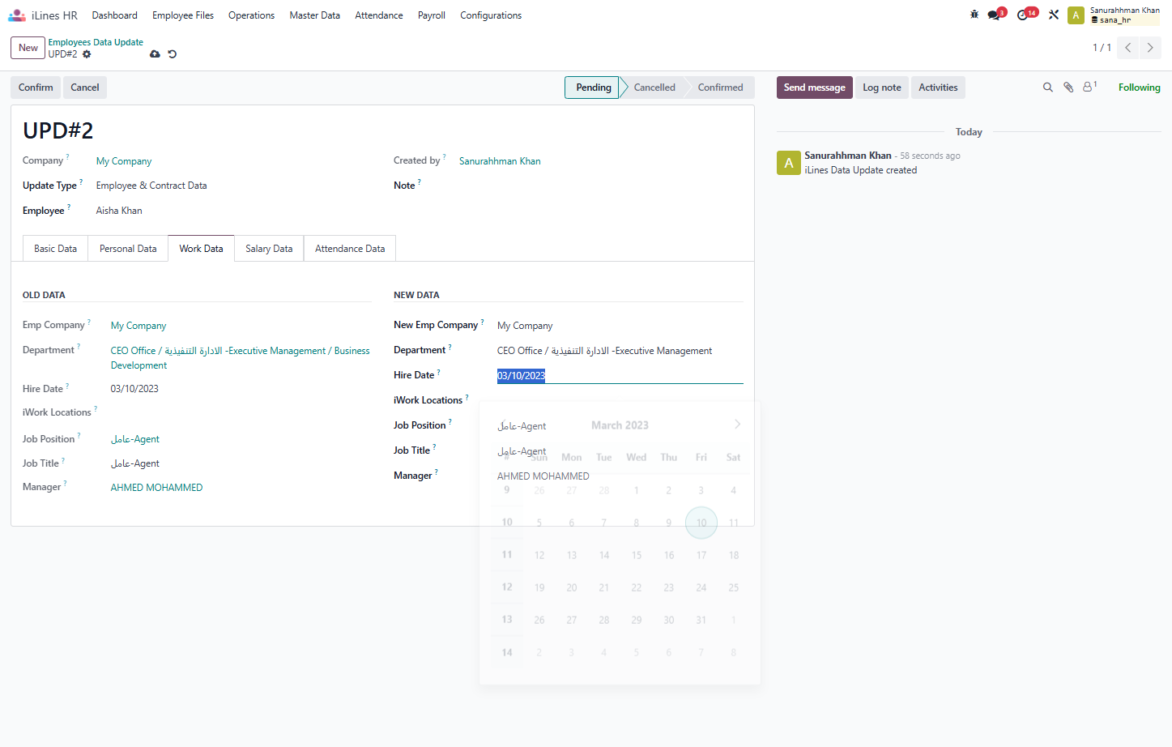
Task: Switch to the Attendance Data tab
Action: point(350,249)
